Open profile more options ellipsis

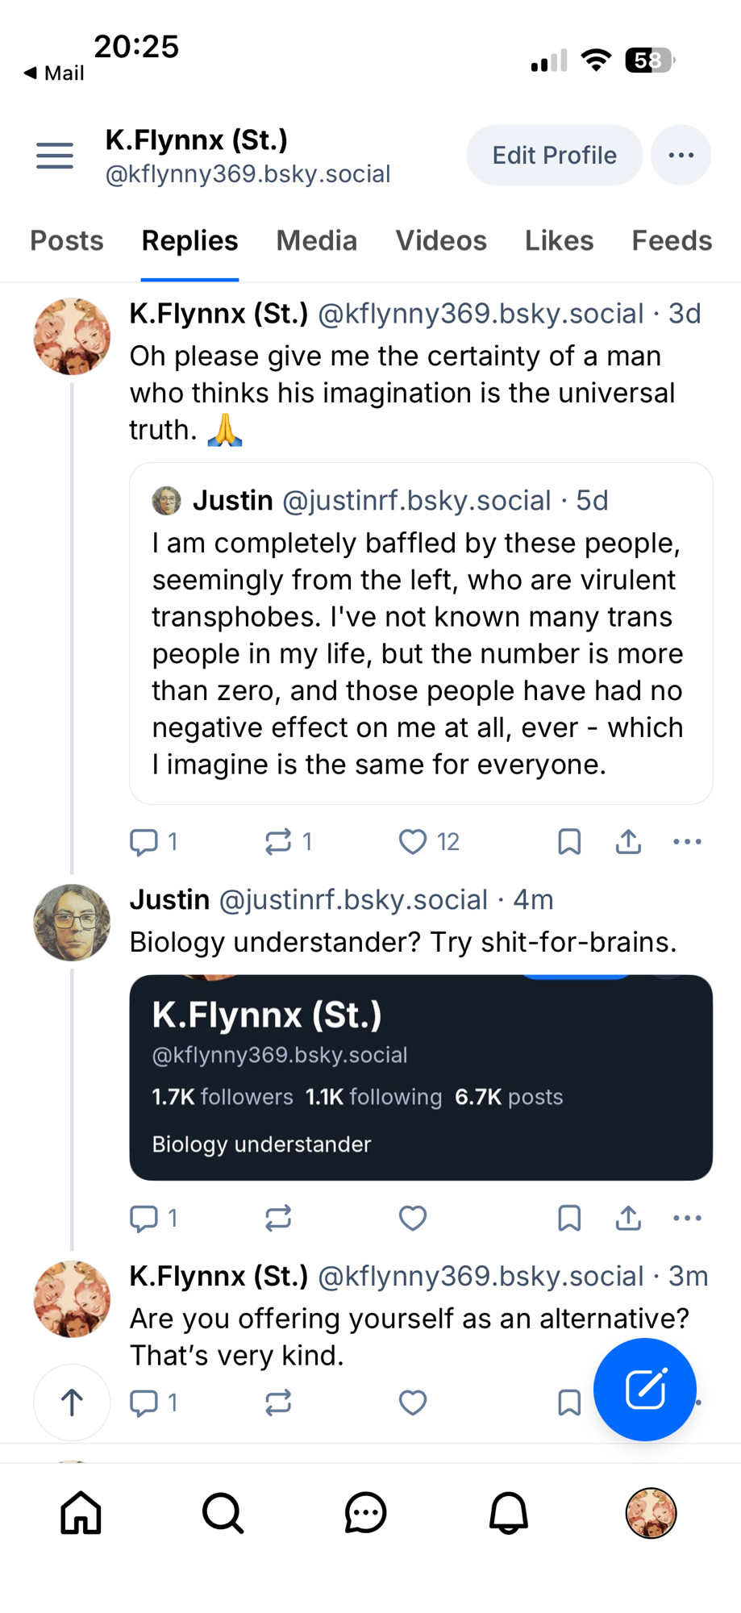tap(681, 155)
